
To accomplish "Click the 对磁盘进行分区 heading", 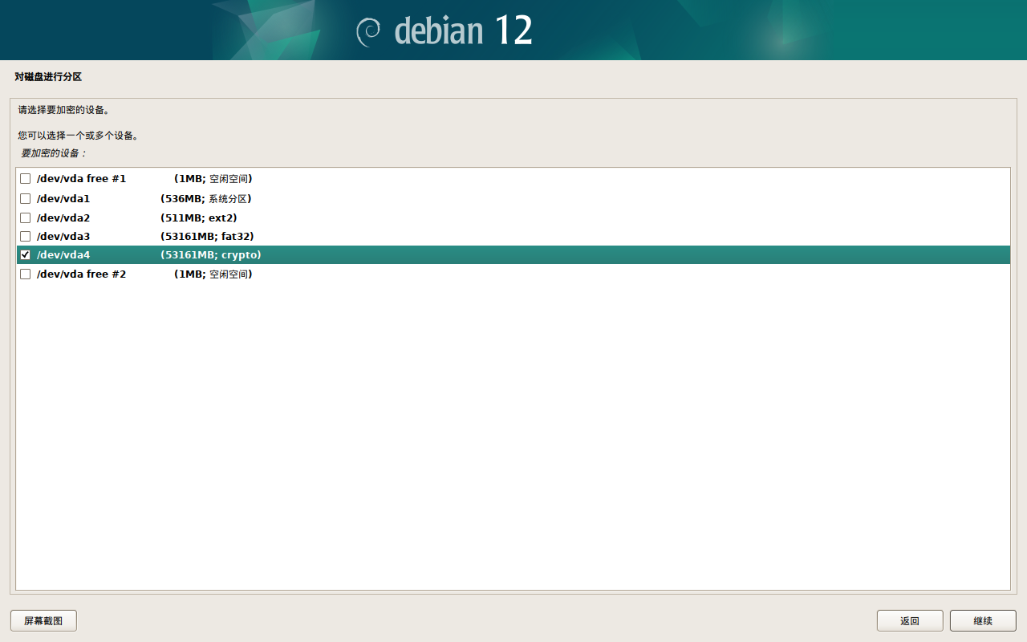I will (x=48, y=77).
